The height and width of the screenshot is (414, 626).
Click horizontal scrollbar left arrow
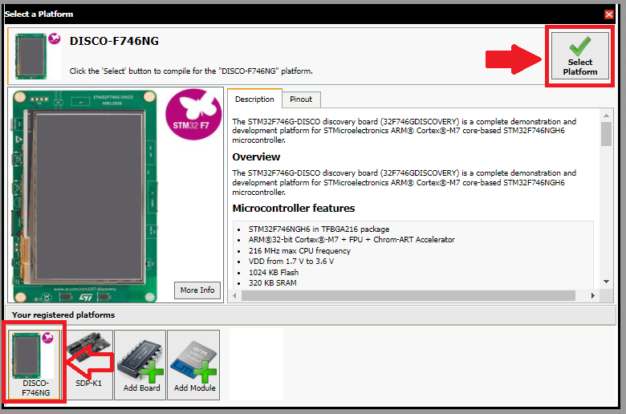click(x=234, y=295)
